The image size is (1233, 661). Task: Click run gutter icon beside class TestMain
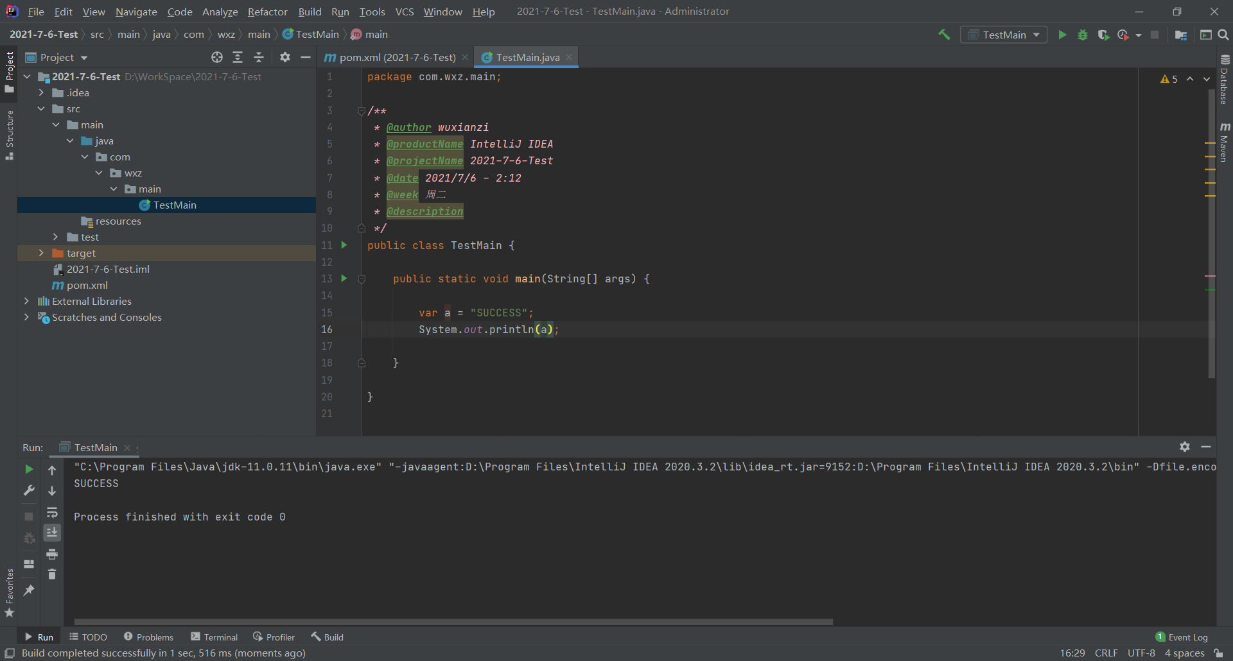pos(344,245)
